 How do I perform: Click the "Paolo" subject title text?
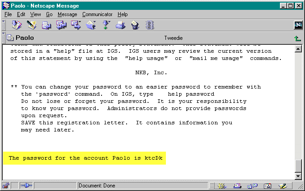coord(25,38)
